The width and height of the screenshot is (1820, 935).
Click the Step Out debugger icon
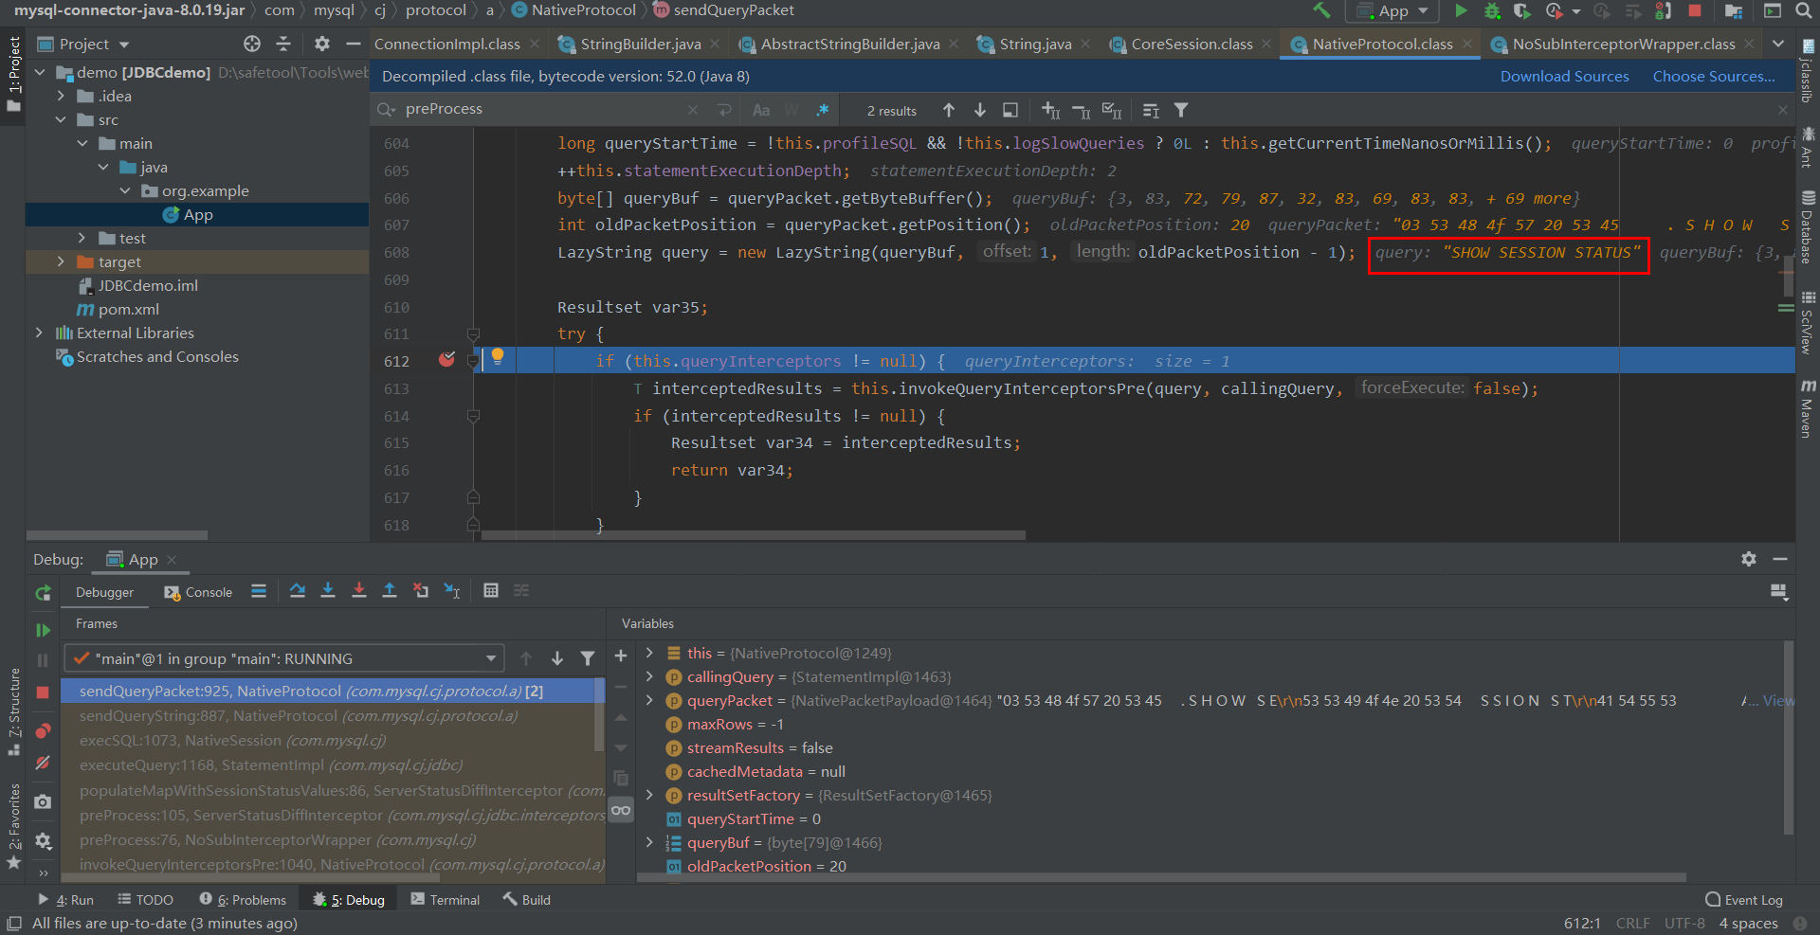click(390, 591)
